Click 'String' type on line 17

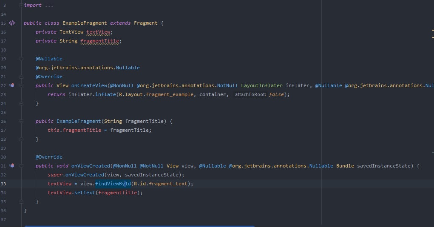68,41
